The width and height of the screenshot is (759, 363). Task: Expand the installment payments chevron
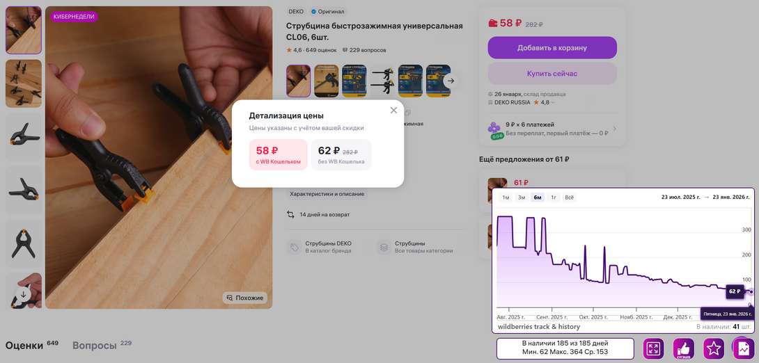point(614,129)
